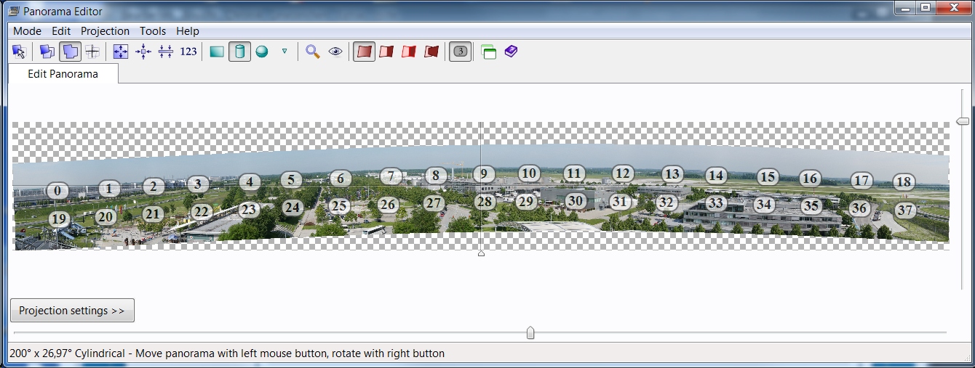Toggle the image number labels button

tap(460, 52)
